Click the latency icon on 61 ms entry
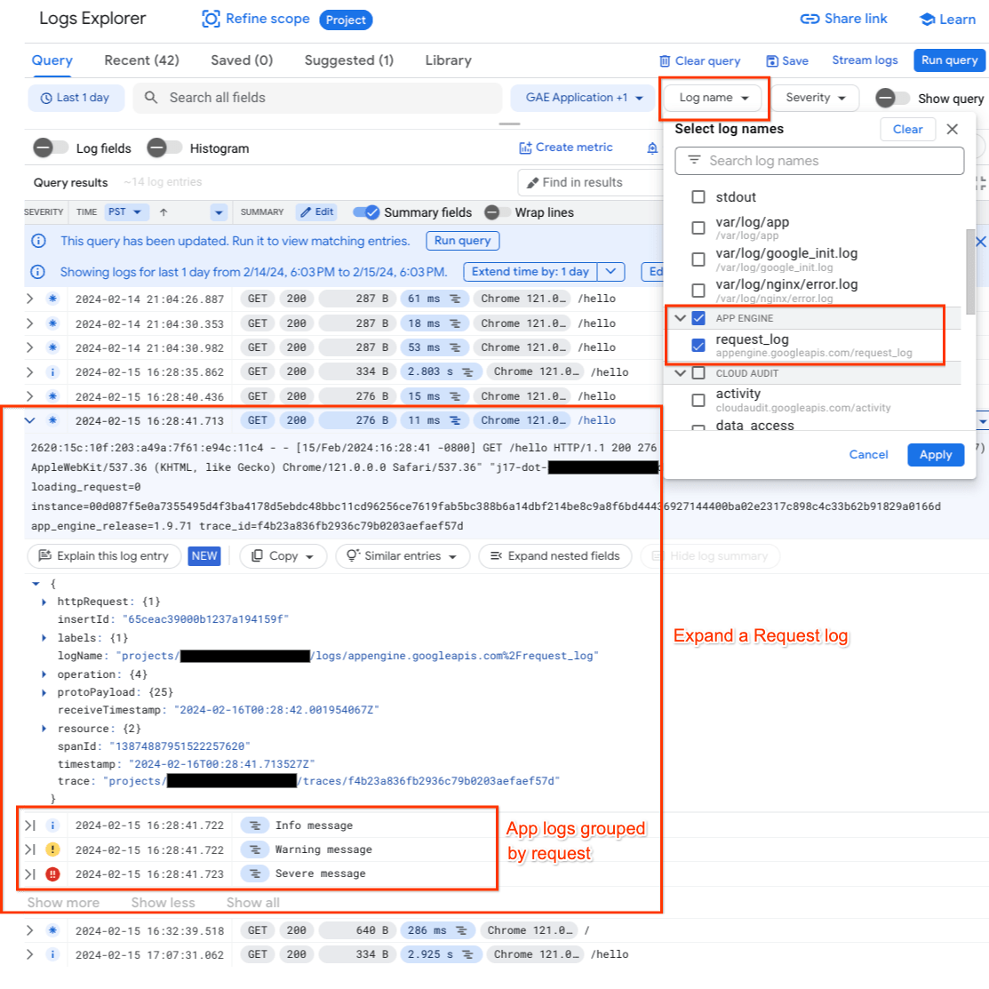 point(455,299)
